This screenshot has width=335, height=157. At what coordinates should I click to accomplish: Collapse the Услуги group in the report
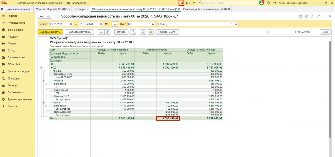(43, 102)
